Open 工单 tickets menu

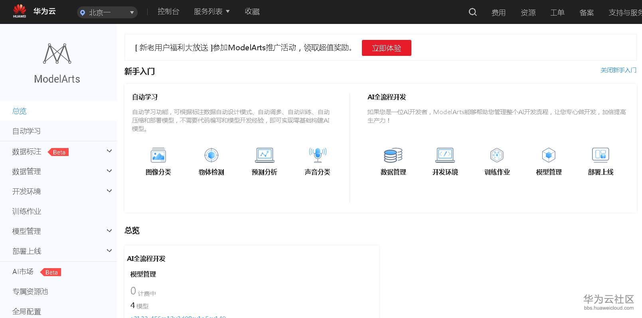pyautogui.click(x=557, y=13)
